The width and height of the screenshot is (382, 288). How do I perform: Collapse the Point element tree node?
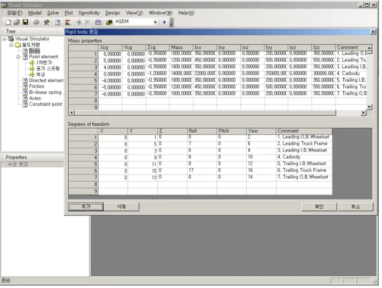[x=18, y=57]
